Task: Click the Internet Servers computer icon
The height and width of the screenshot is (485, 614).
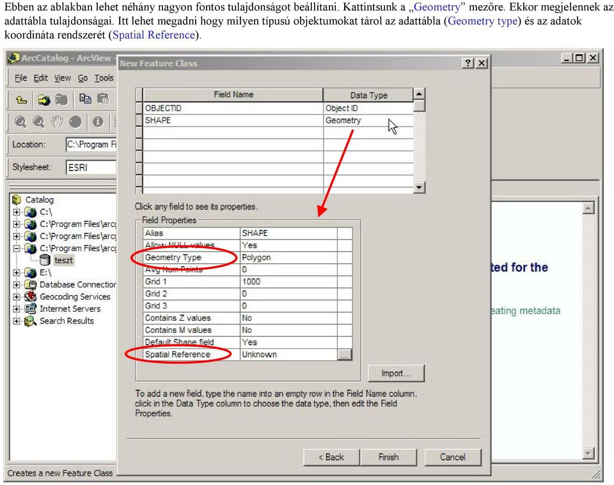Action: (x=30, y=309)
